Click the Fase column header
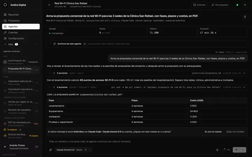 click(51, 100)
